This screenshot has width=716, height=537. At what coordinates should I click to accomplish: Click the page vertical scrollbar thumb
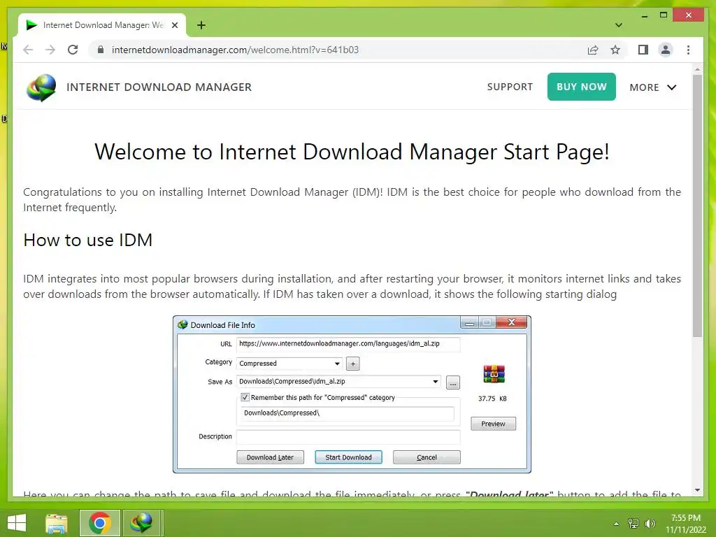pyautogui.click(x=697, y=206)
